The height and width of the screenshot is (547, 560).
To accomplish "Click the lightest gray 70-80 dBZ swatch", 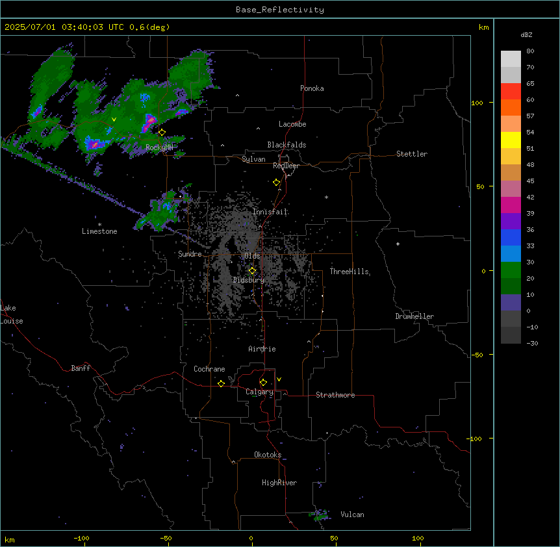I will coord(511,59).
